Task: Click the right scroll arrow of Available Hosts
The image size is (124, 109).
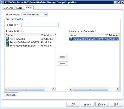Action: coord(54,89)
